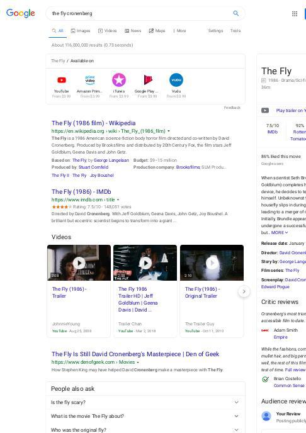
Task: Click 'The Fly (1986) - Trailer' video title
Action: pyautogui.click(x=69, y=292)
